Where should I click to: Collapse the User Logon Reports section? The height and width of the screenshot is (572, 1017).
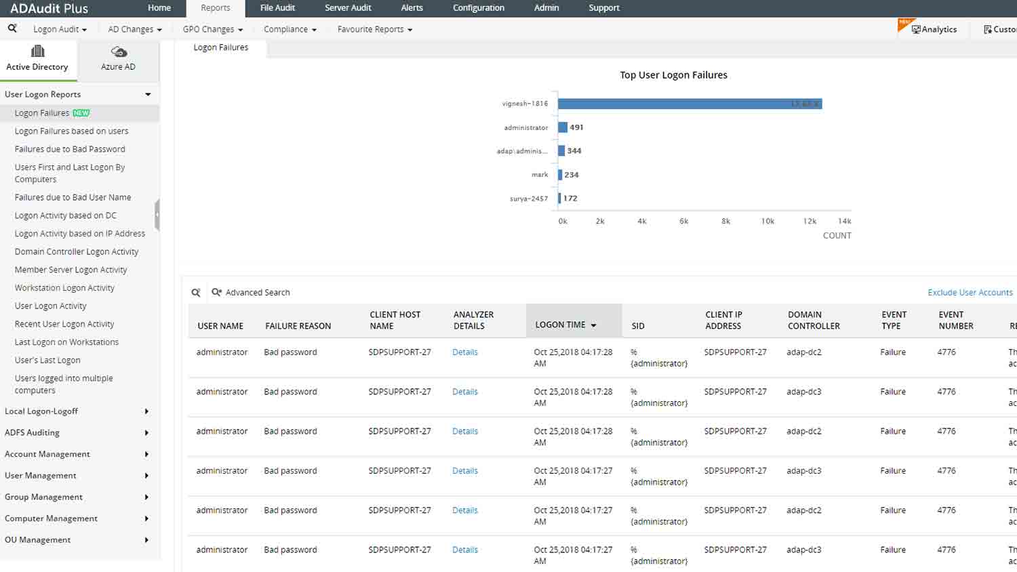148,94
